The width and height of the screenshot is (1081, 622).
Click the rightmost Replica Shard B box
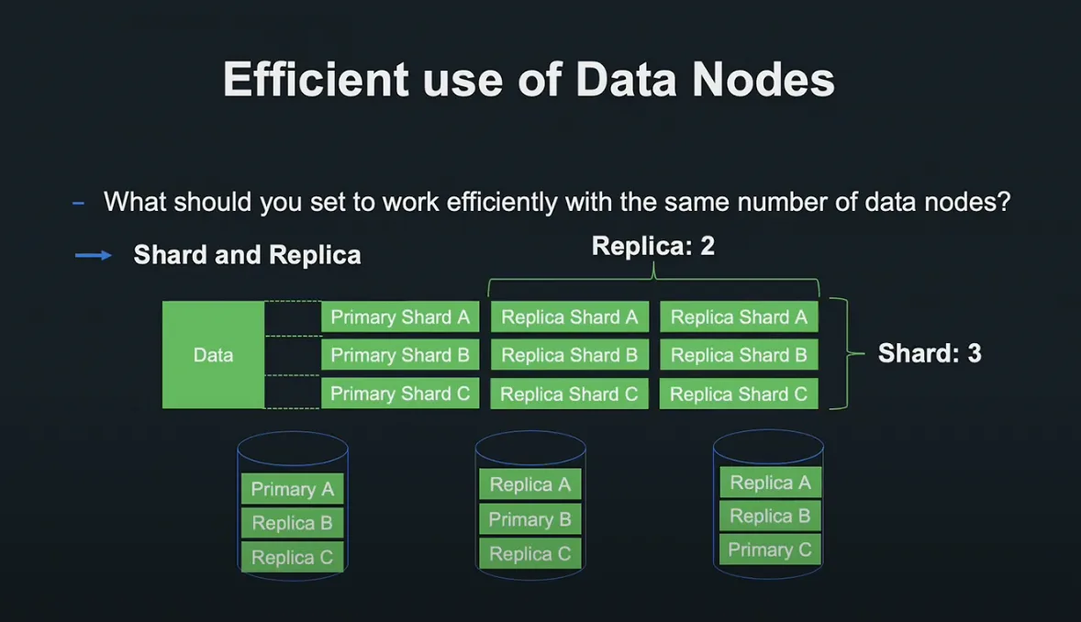[x=739, y=354]
